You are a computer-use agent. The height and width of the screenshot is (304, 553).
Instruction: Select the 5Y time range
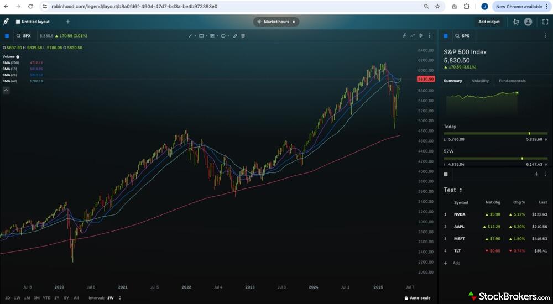point(66,298)
